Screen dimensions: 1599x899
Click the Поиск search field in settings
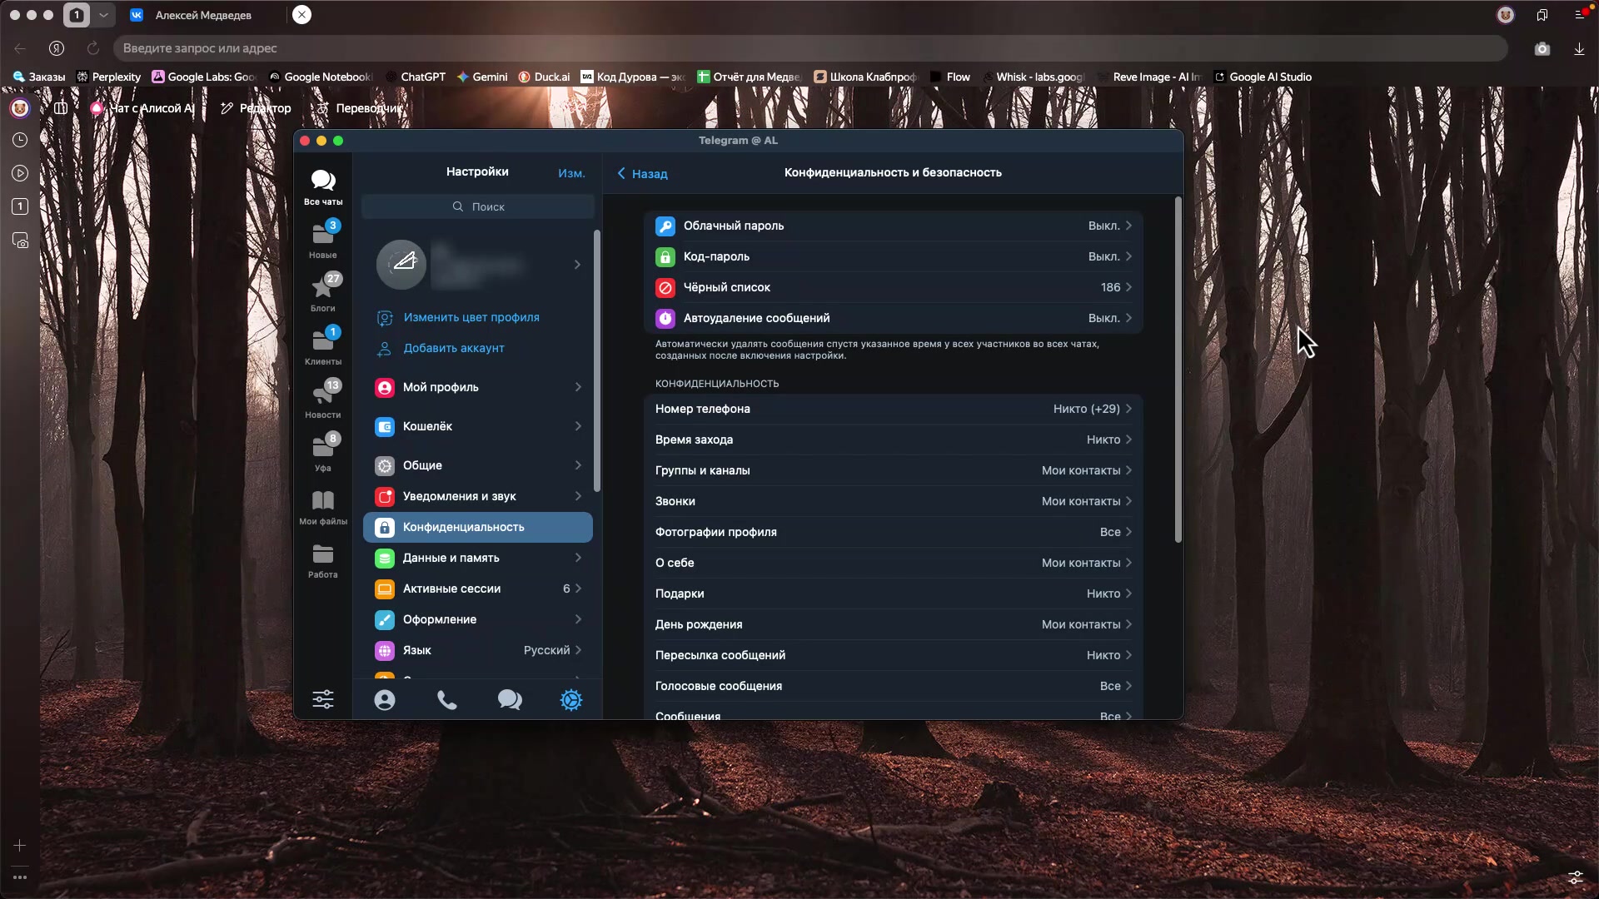[x=479, y=206]
